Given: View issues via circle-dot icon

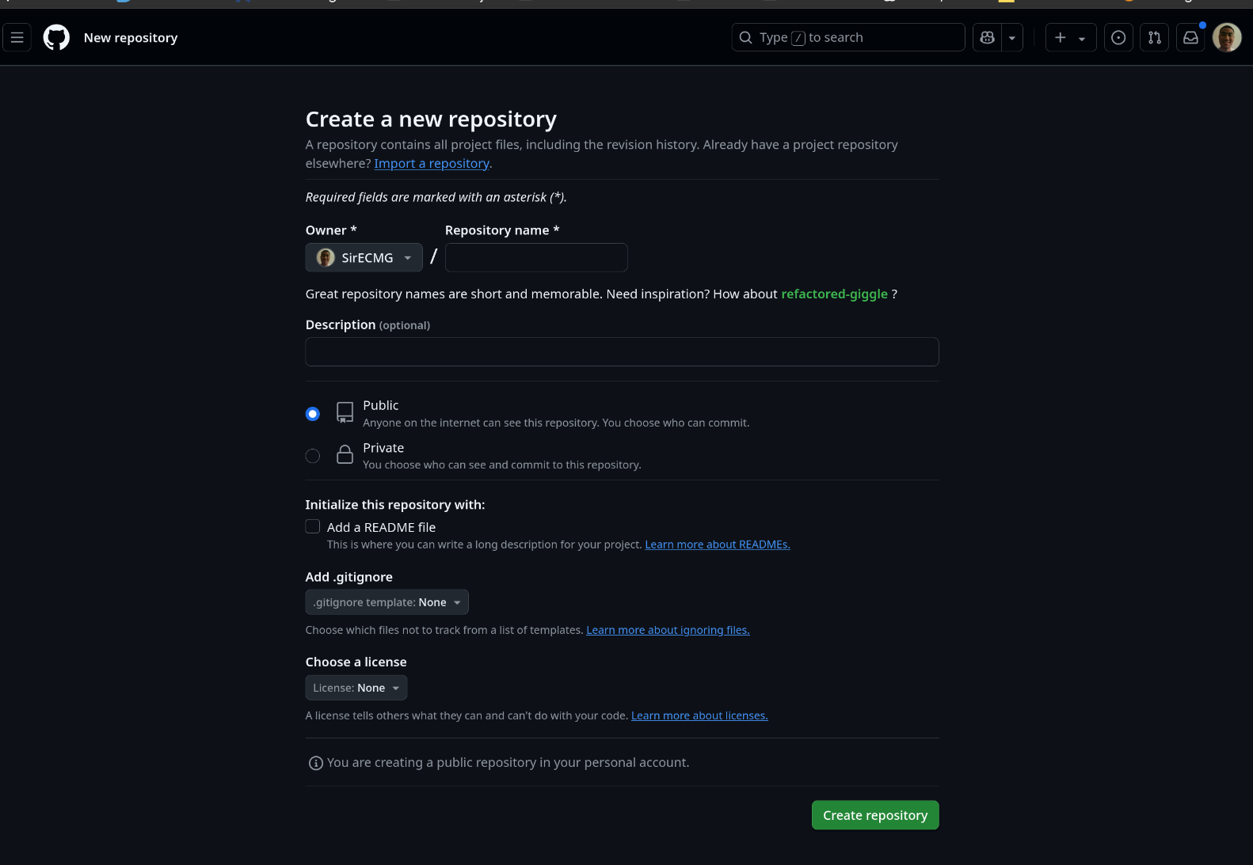Looking at the screenshot, I should [x=1118, y=37].
